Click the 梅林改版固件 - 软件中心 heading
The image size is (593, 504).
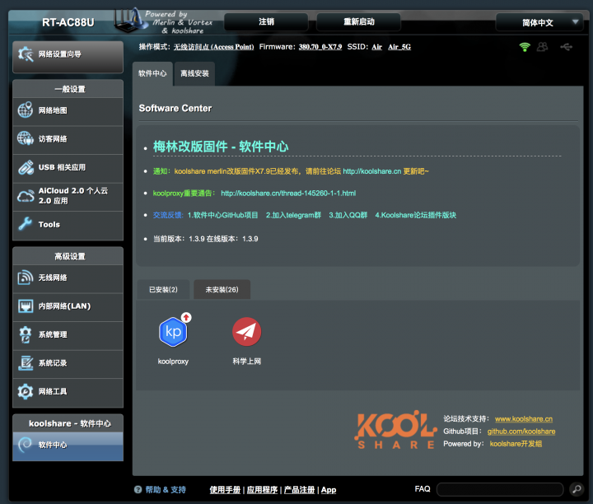[221, 147]
